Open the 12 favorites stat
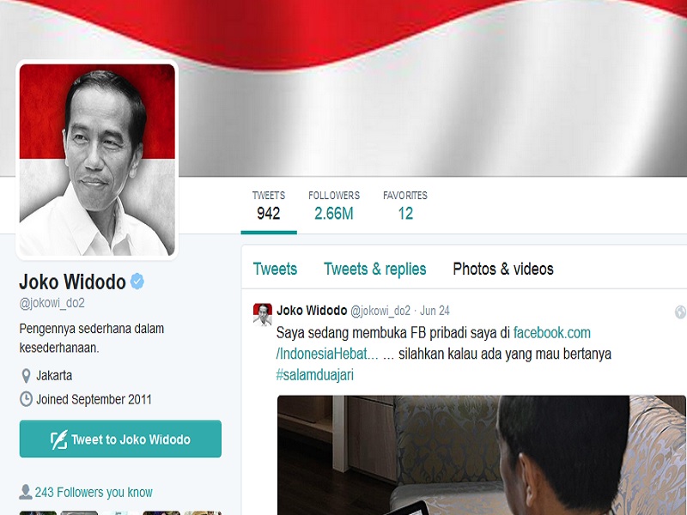 [405, 206]
